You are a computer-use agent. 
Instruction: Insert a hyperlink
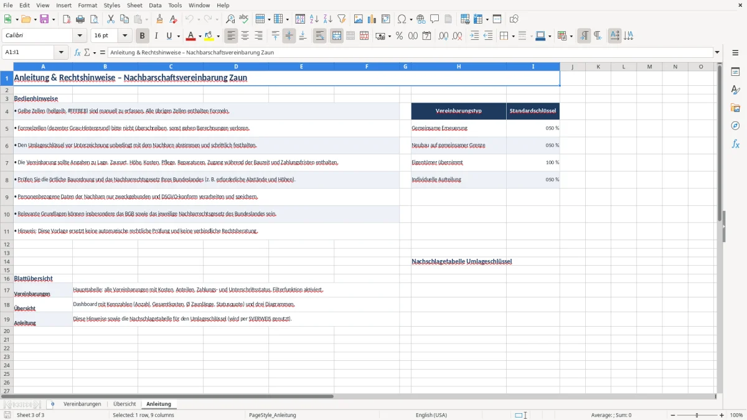421,19
